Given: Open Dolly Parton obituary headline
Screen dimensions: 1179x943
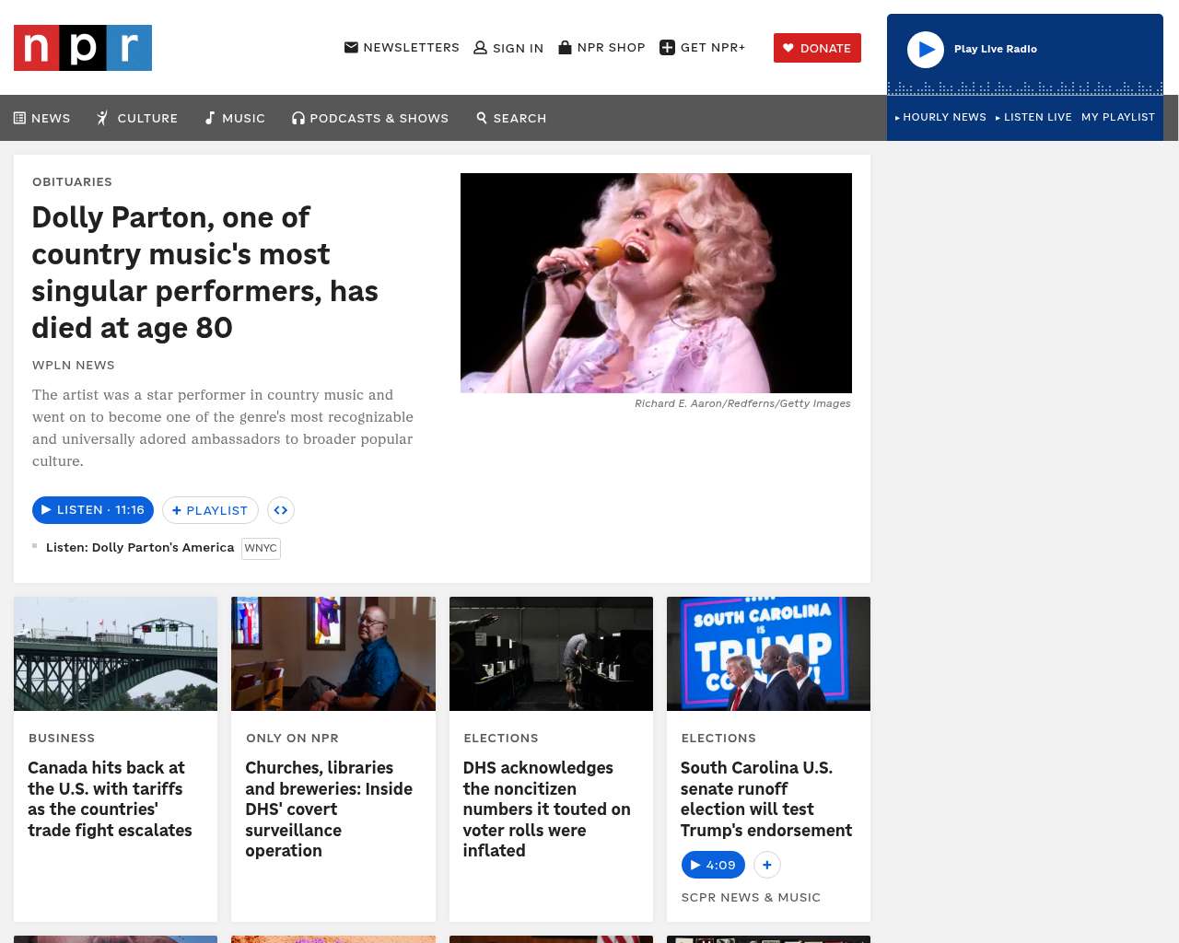Looking at the screenshot, I should coord(205,273).
